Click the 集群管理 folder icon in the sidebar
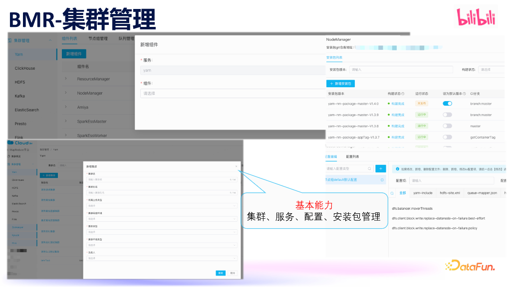 click(x=9, y=40)
